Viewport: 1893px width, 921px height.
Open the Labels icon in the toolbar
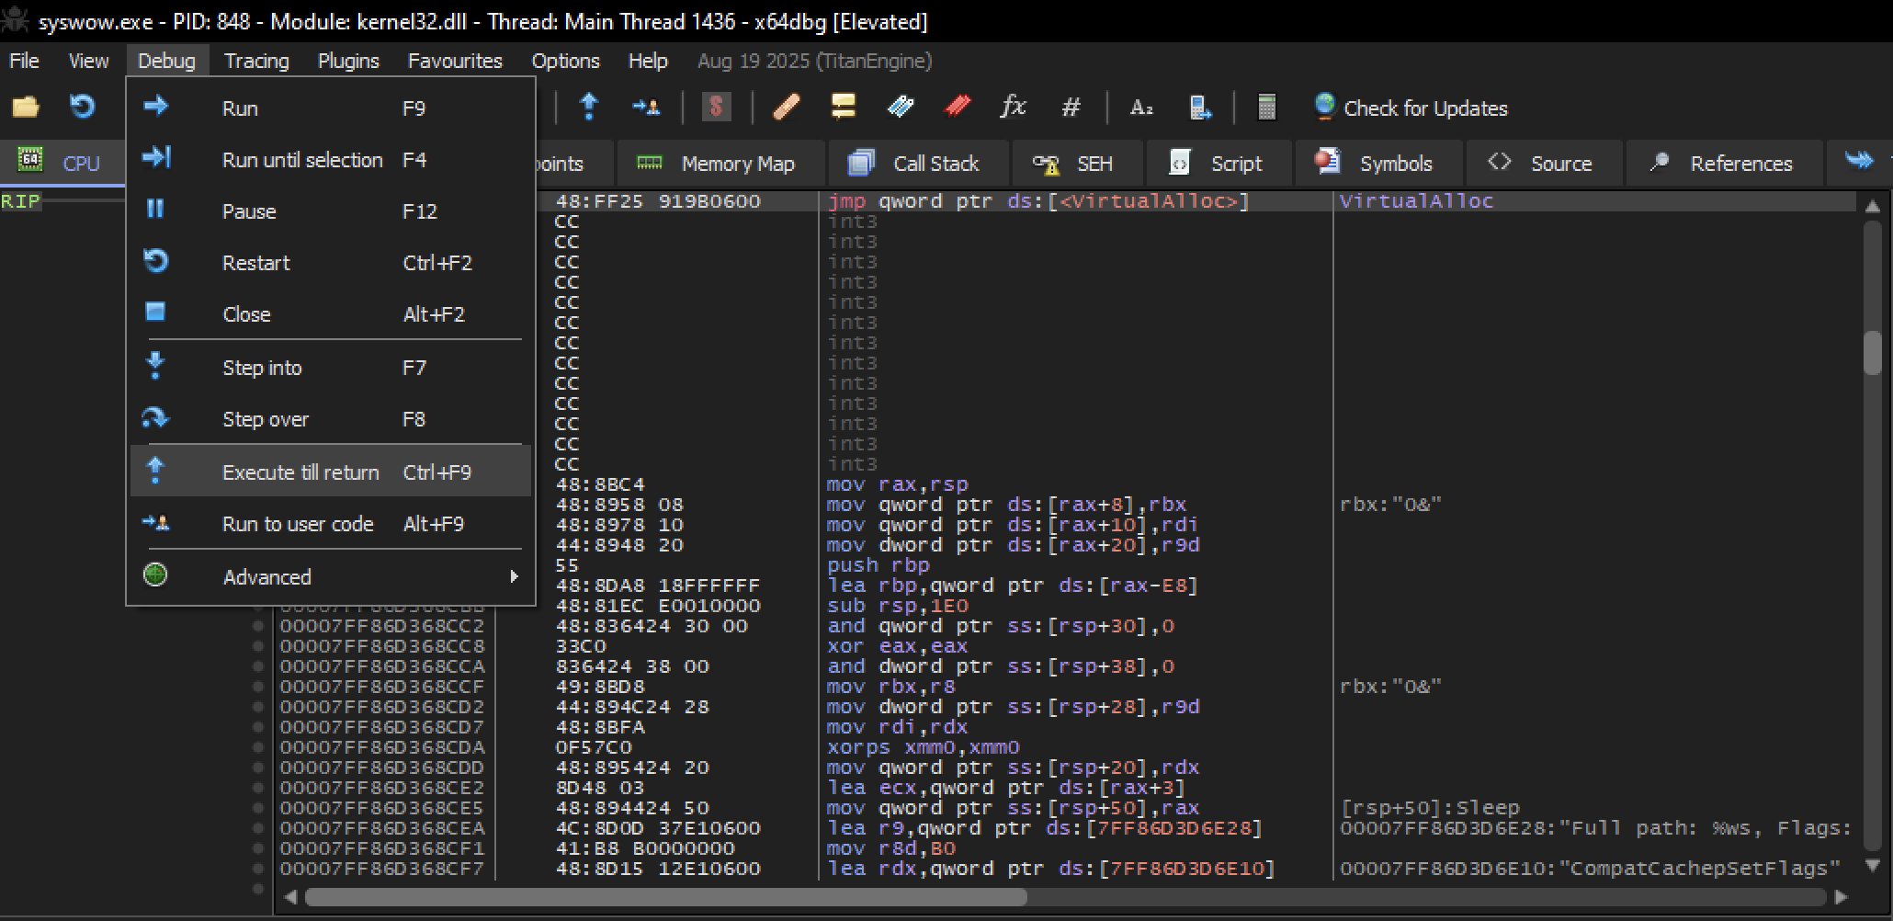pyautogui.click(x=901, y=108)
